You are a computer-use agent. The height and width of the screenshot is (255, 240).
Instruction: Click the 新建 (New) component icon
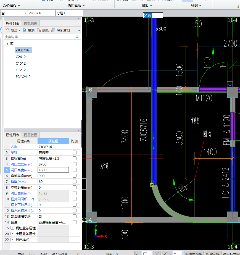(7, 30)
